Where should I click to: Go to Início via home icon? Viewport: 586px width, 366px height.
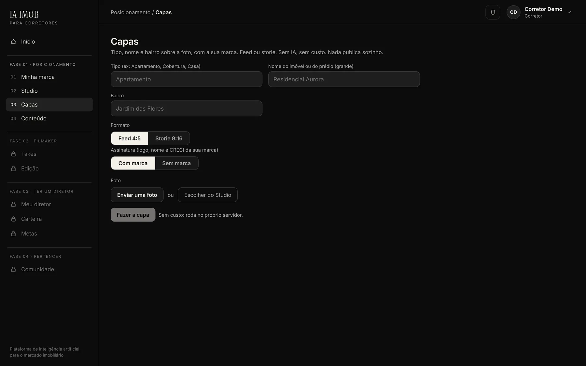tap(13, 42)
